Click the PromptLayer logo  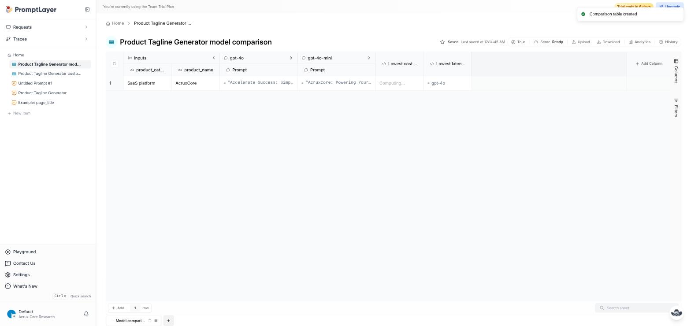pos(31,10)
